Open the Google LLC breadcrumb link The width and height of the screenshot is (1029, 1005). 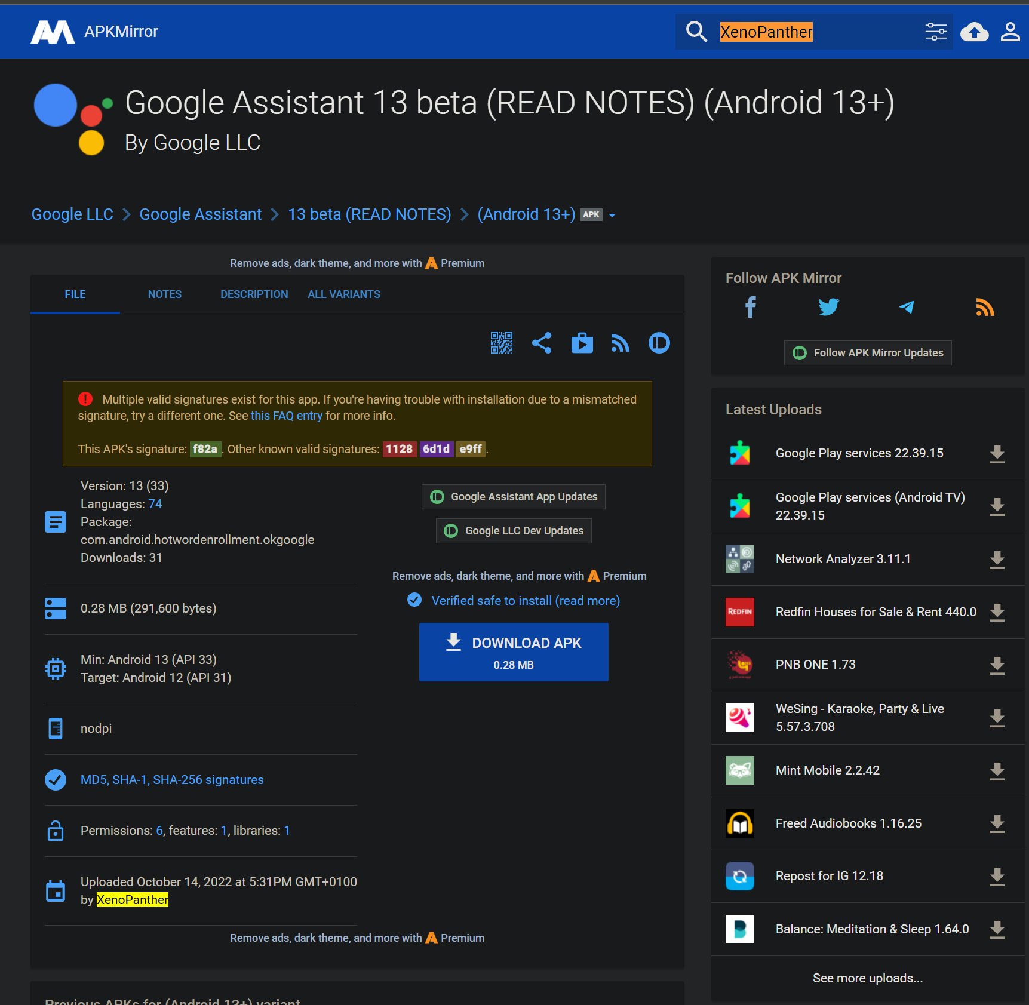72,214
